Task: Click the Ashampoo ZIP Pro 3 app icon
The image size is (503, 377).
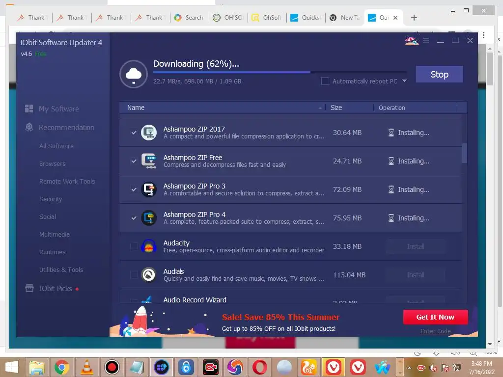Action: click(149, 189)
